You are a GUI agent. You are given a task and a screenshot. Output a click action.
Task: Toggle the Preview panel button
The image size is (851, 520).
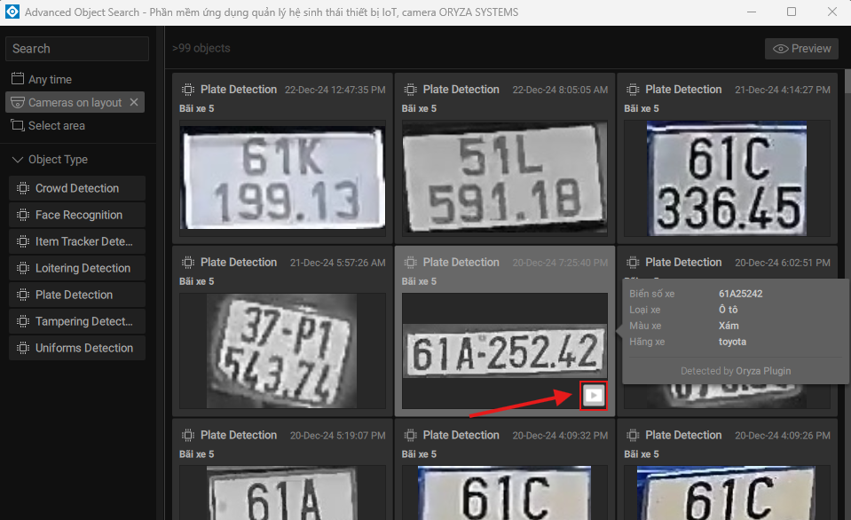801,49
